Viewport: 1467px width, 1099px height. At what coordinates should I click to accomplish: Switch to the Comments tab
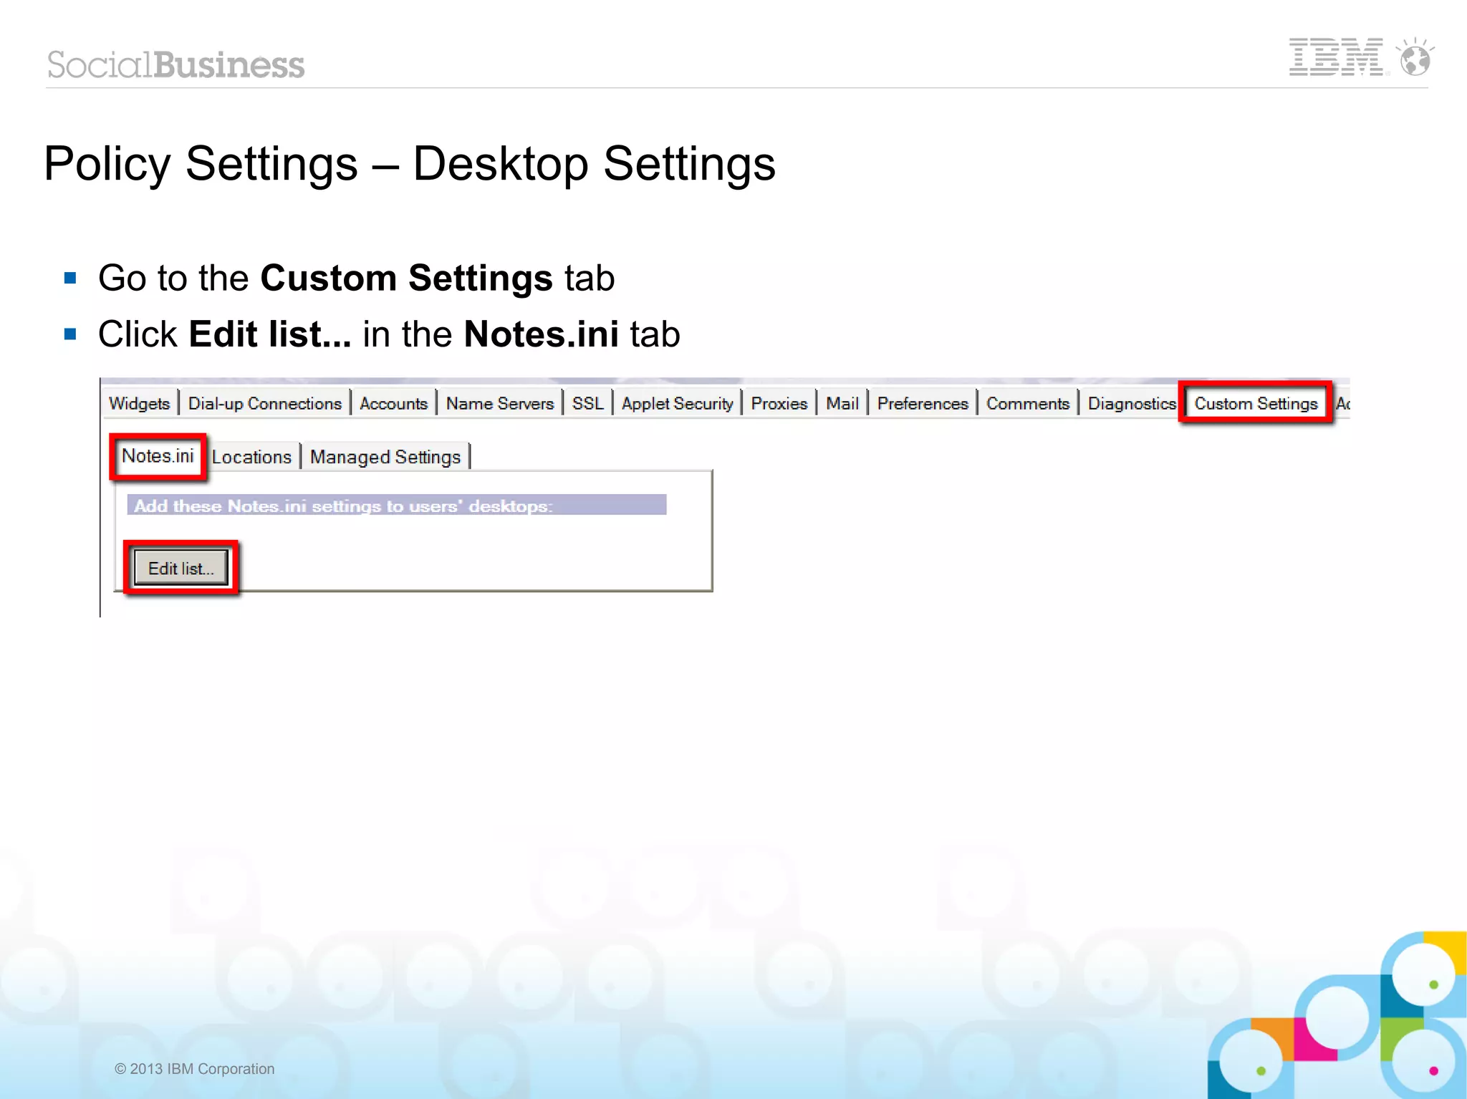coord(1027,403)
